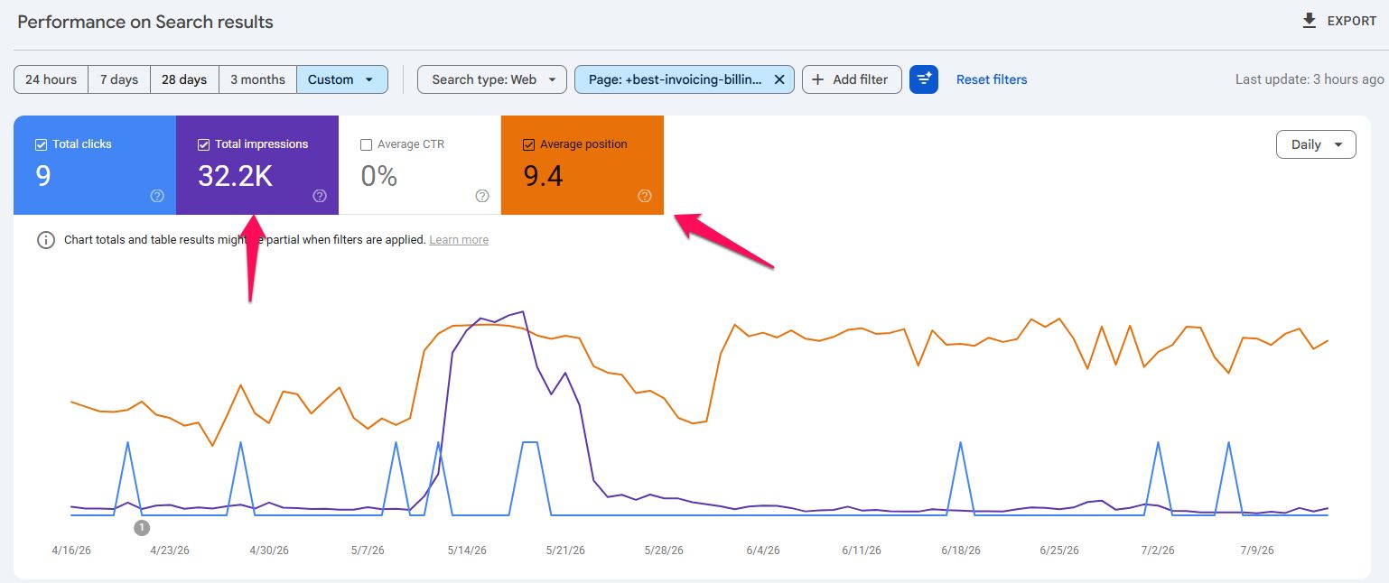This screenshot has width=1389, height=583.
Task: Click the Reset filters link
Action: [x=992, y=79]
